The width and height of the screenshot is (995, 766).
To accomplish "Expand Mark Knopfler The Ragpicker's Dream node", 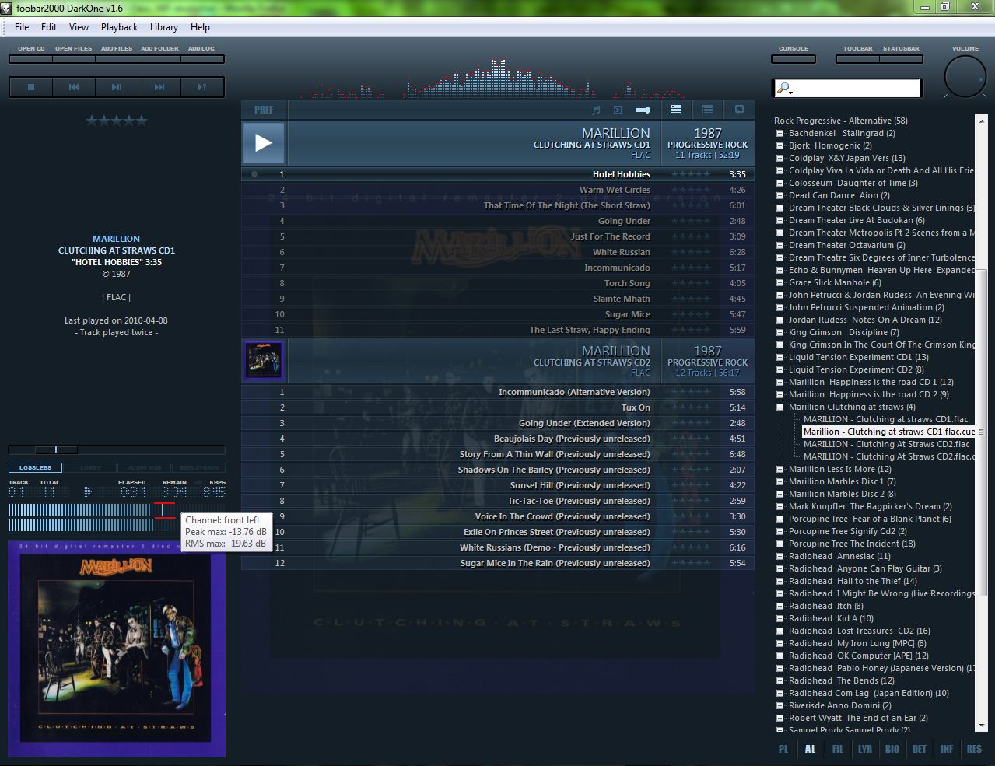I will click(780, 506).
